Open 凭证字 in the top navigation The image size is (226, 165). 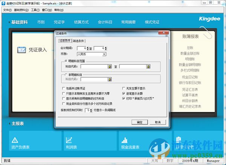(59, 22)
